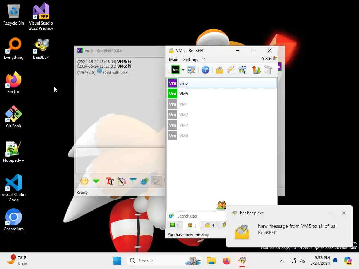Select offline user VM7

click(222, 125)
